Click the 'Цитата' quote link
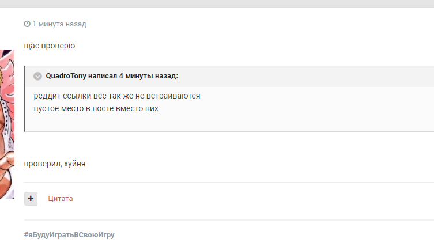434x250 pixels. click(61, 199)
